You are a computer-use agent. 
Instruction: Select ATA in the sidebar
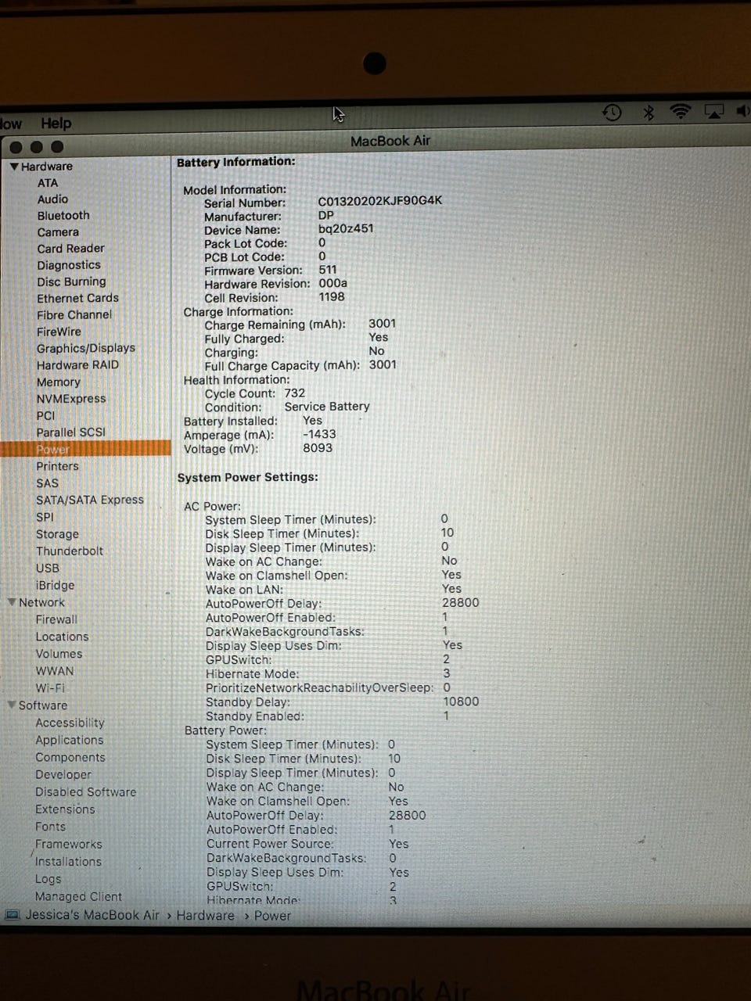48,183
